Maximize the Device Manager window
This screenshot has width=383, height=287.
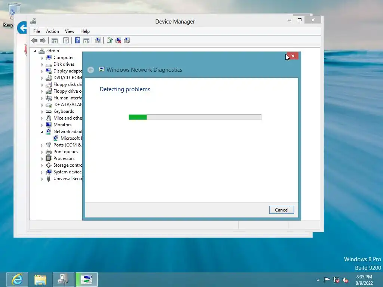click(x=300, y=20)
